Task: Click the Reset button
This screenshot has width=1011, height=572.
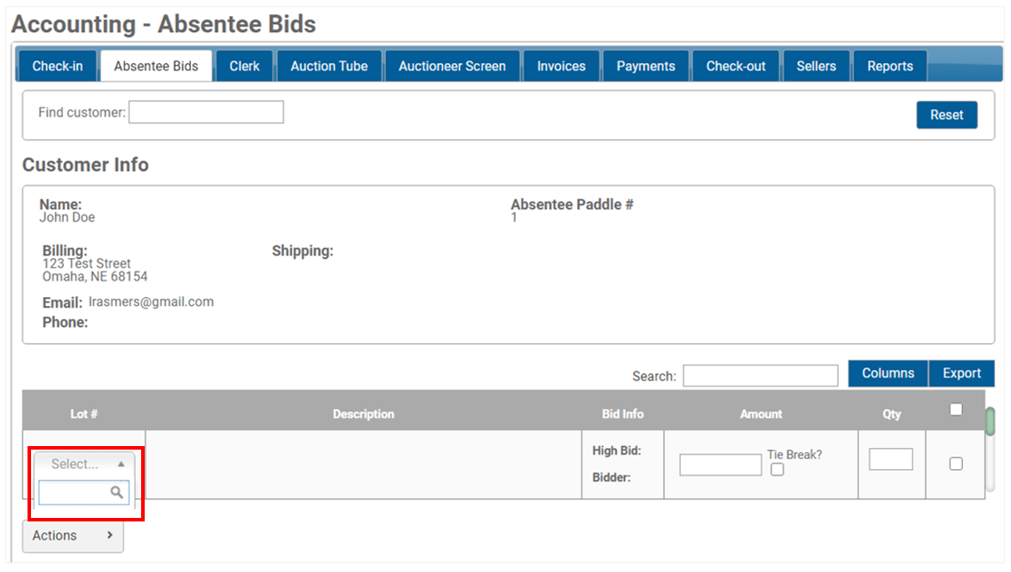Action: click(946, 114)
